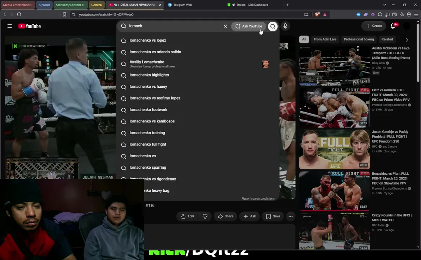
Task: Select the From Adin Live chip
Action: tap(325, 39)
